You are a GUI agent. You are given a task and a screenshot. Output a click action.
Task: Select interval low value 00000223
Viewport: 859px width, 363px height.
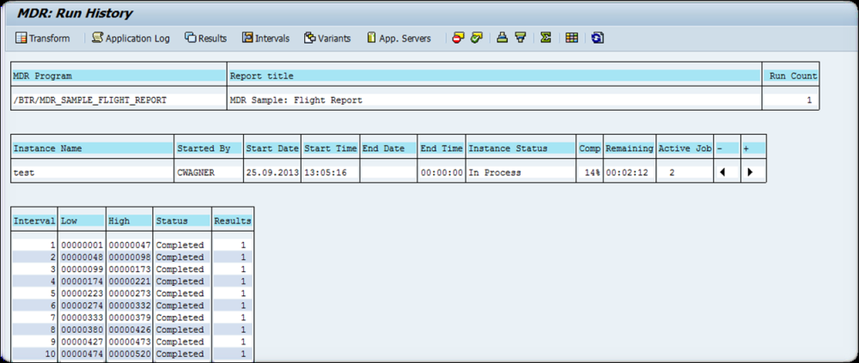[82, 293]
